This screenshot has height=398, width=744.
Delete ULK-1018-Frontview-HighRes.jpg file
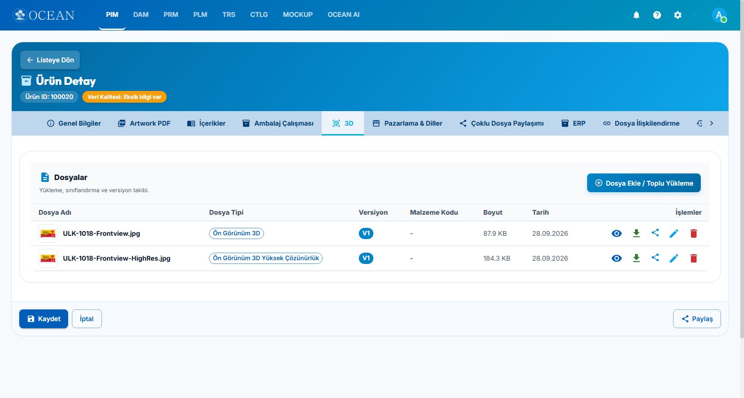(694, 258)
